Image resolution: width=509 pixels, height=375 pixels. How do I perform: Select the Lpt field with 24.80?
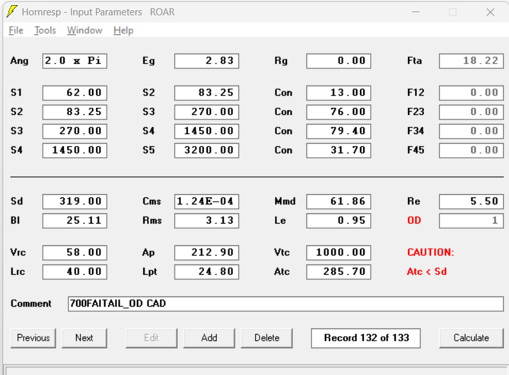pos(207,272)
